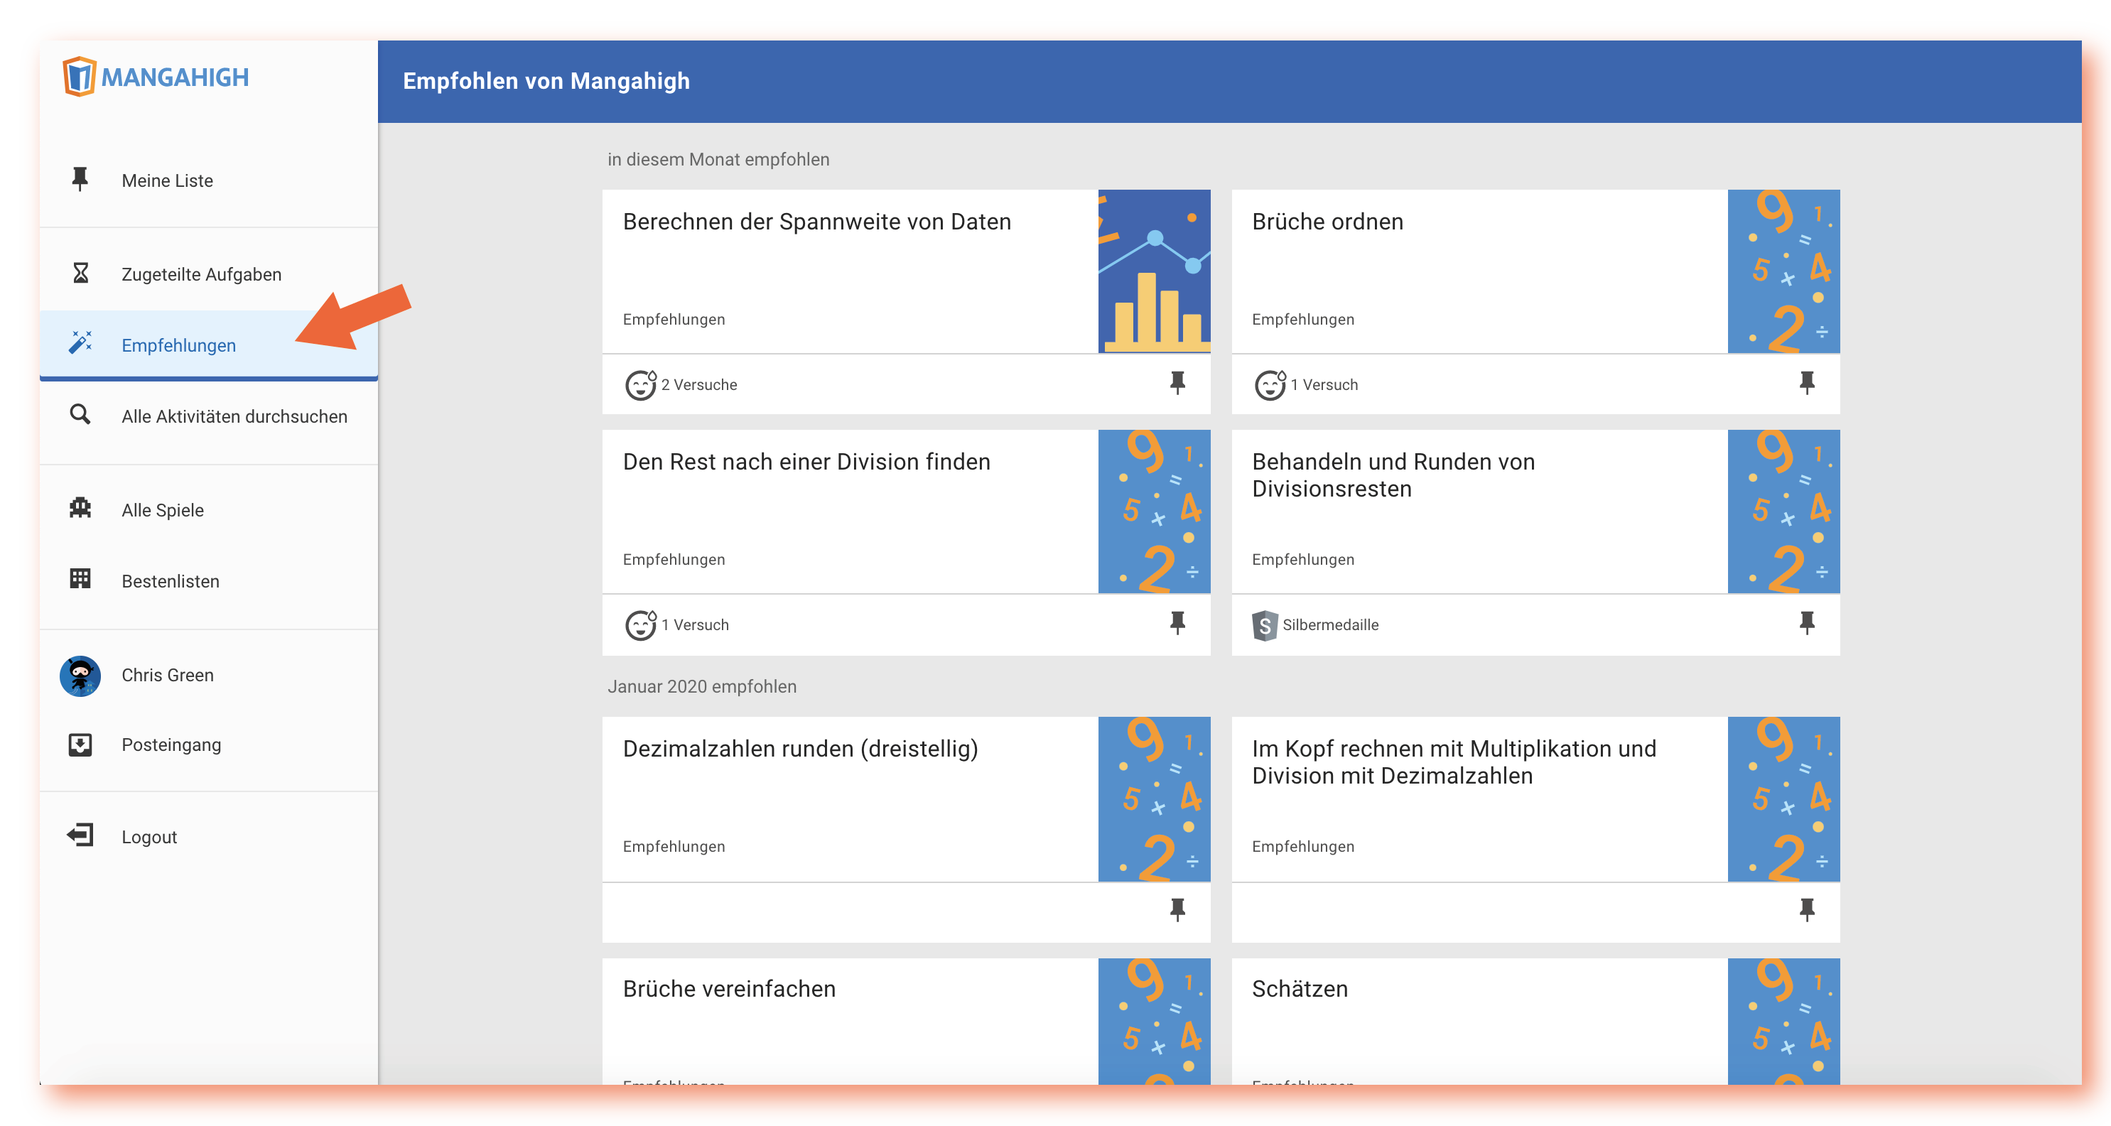2111x1126 pixels.
Task: Open Meine Liste from the sidebar
Action: [x=208, y=180]
